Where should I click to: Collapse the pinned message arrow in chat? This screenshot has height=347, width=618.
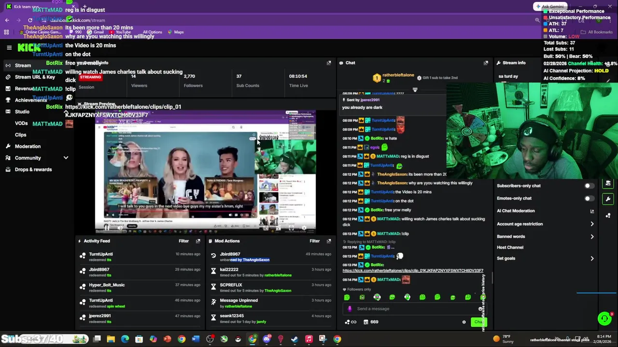click(415, 90)
